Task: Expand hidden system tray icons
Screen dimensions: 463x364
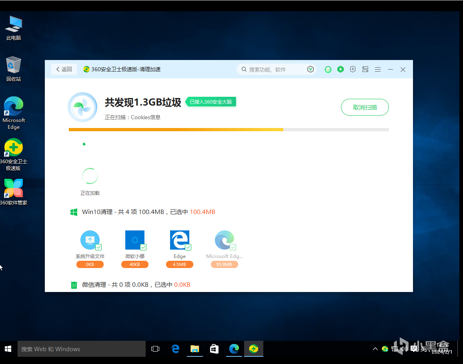Action: tap(375, 349)
